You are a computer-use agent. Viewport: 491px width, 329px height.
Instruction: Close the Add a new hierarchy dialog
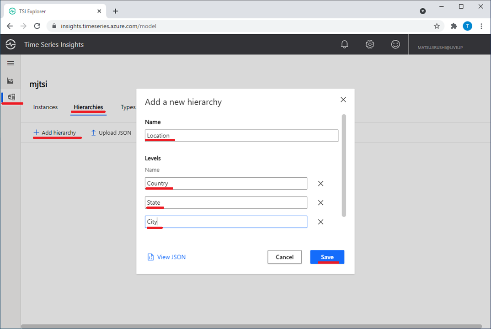(343, 100)
